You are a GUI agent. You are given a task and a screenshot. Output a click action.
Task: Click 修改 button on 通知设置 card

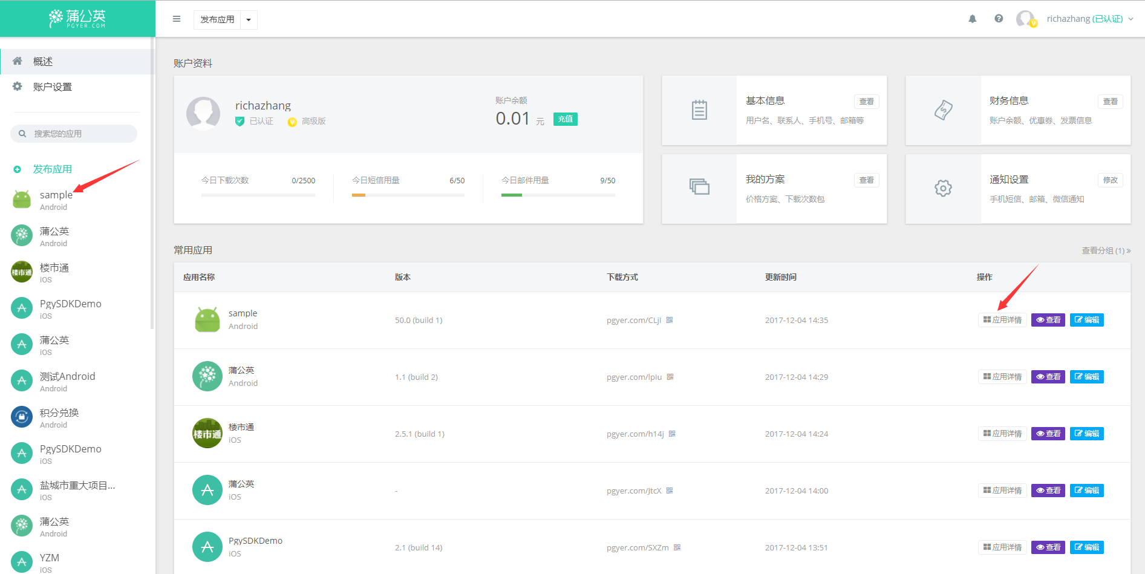(x=1110, y=180)
